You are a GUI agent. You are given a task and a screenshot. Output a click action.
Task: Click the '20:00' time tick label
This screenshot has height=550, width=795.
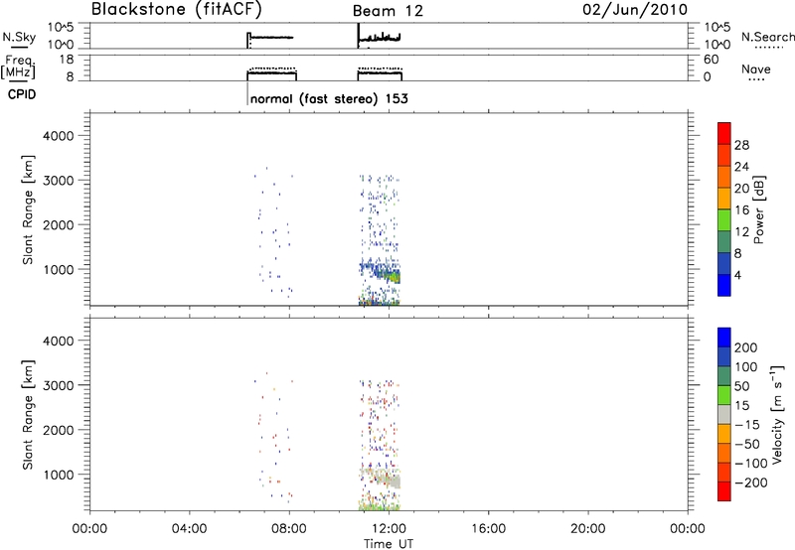[x=587, y=529]
